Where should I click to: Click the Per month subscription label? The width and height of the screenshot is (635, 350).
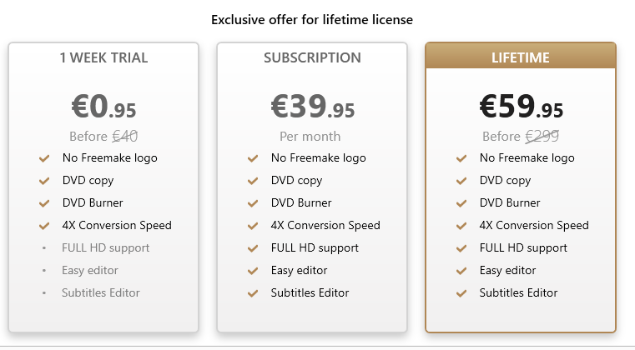point(310,137)
